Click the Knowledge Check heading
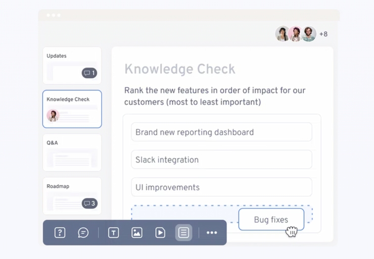The height and width of the screenshot is (259, 374). (x=180, y=69)
